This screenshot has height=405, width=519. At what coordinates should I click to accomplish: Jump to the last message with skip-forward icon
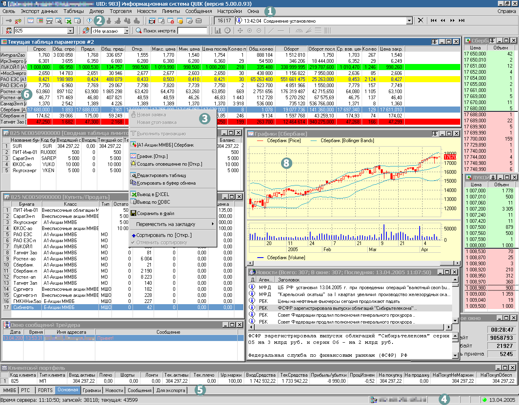(461, 21)
